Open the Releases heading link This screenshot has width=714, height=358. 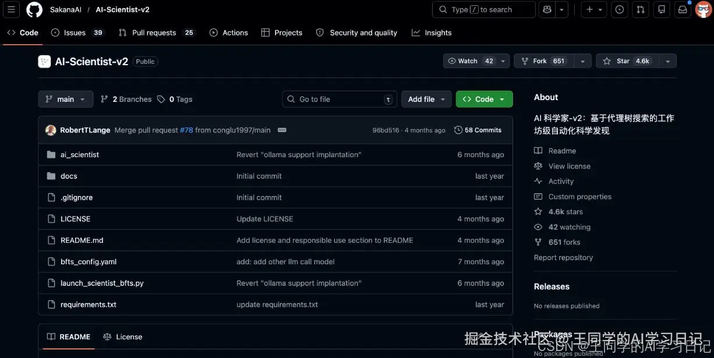[x=552, y=286]
